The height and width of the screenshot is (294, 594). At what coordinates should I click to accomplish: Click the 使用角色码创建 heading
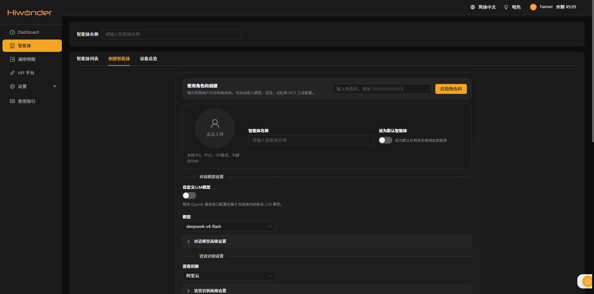(202, 86)
